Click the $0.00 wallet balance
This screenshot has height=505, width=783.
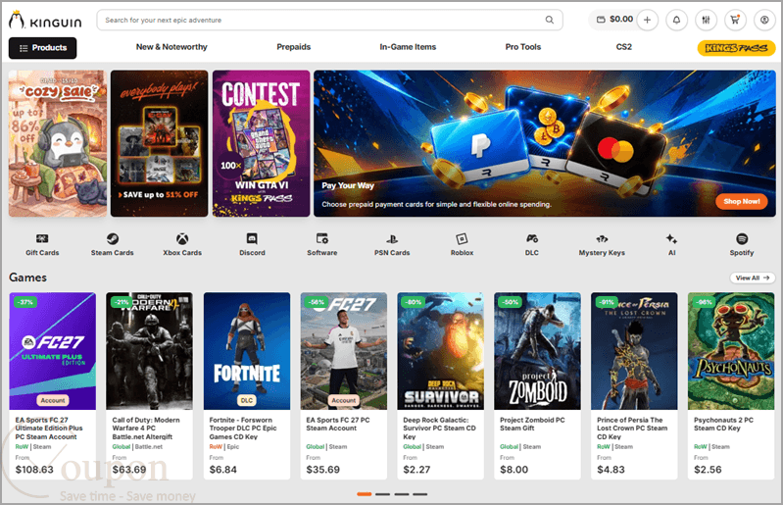point(614,20)
